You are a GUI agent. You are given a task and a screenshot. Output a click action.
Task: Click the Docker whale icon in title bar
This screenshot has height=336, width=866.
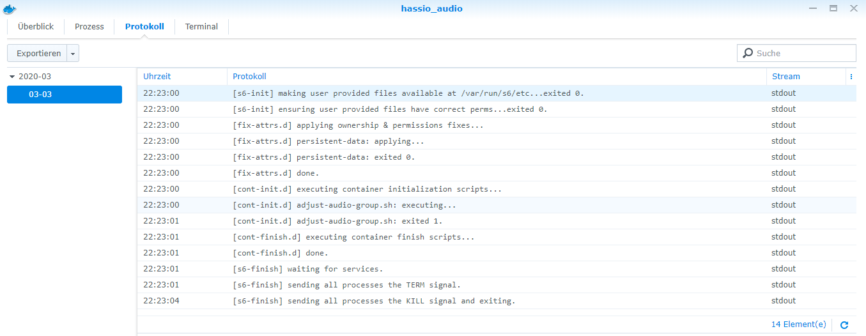click(10, 9)
